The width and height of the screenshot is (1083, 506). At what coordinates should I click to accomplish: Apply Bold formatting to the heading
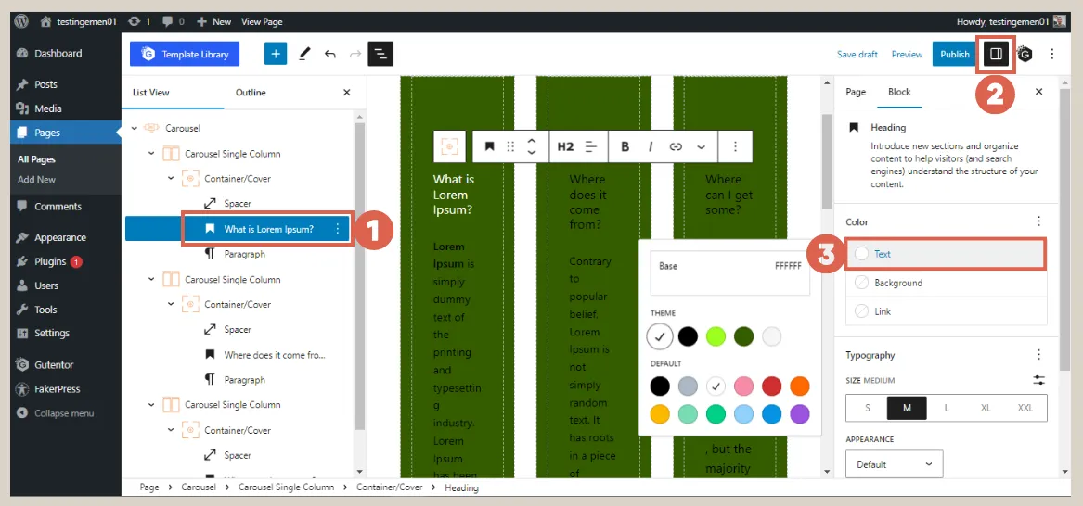point(625,146)
